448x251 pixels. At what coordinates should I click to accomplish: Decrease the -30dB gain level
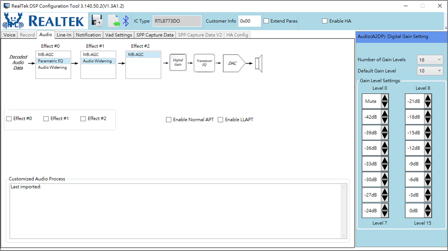[385, 183]
